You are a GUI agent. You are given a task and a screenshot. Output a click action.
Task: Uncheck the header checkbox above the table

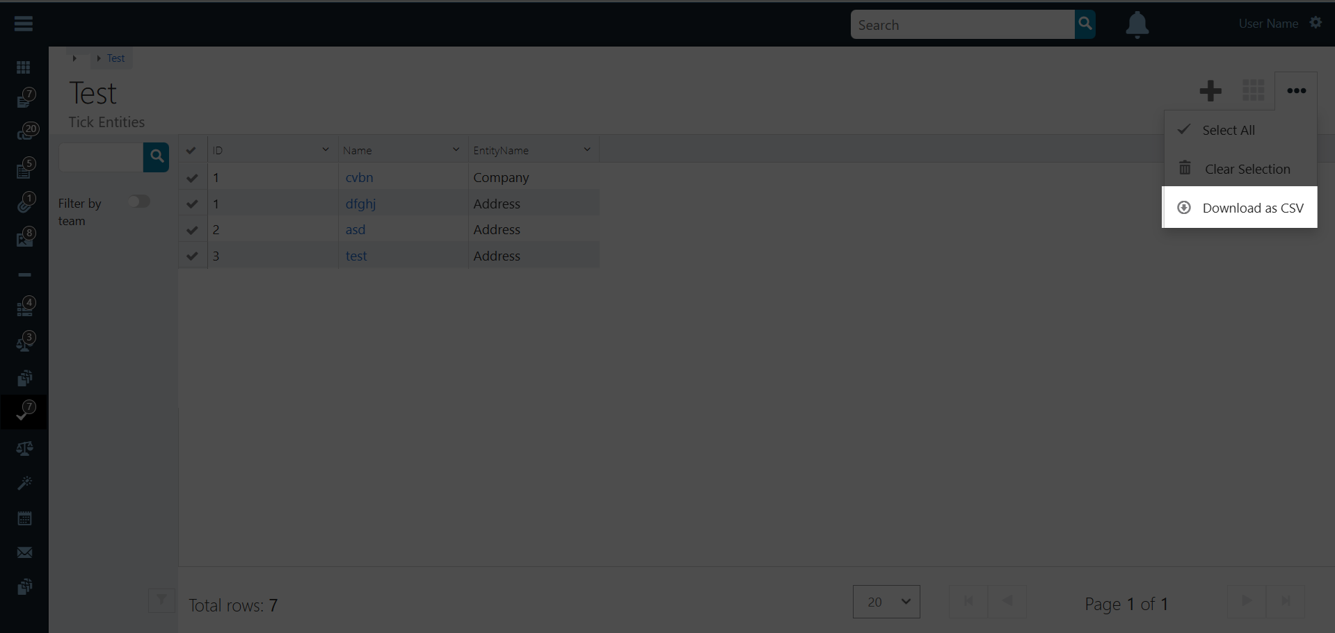(x=191, y=149)
